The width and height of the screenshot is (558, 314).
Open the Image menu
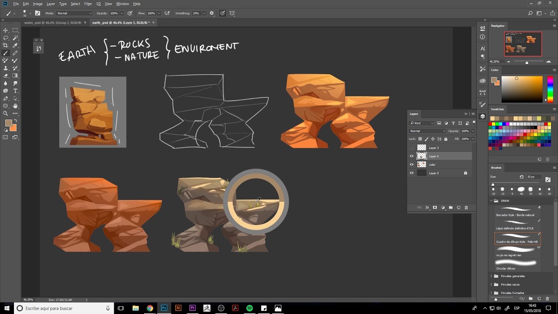coord(38,4)
